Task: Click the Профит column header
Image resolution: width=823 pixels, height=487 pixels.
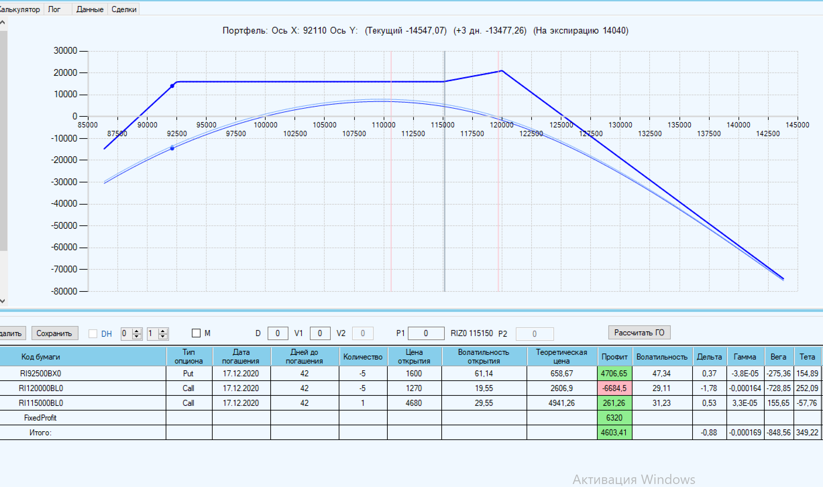Action: [x=614, y=357]
